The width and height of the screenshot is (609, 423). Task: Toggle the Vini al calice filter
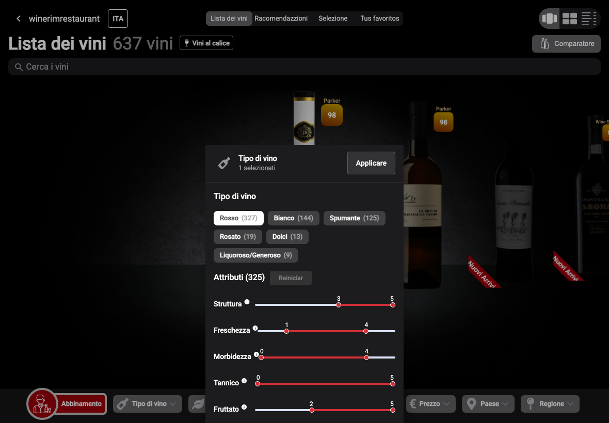pyautogui.click(x=206, y=43)
